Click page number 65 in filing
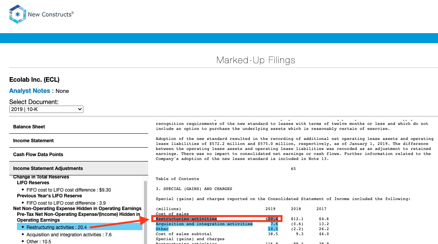Screen dimensions: 438x244 pyautogui.click(x=293, y=168)
